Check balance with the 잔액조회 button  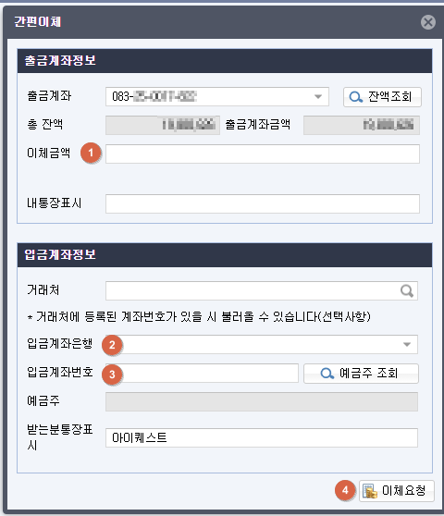(x=382, y=97)
